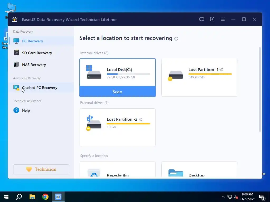This screenshot has width=270, height=202.
Task: Click Lost Partition -2 yellow capacity bar
Action: point(128,124)
